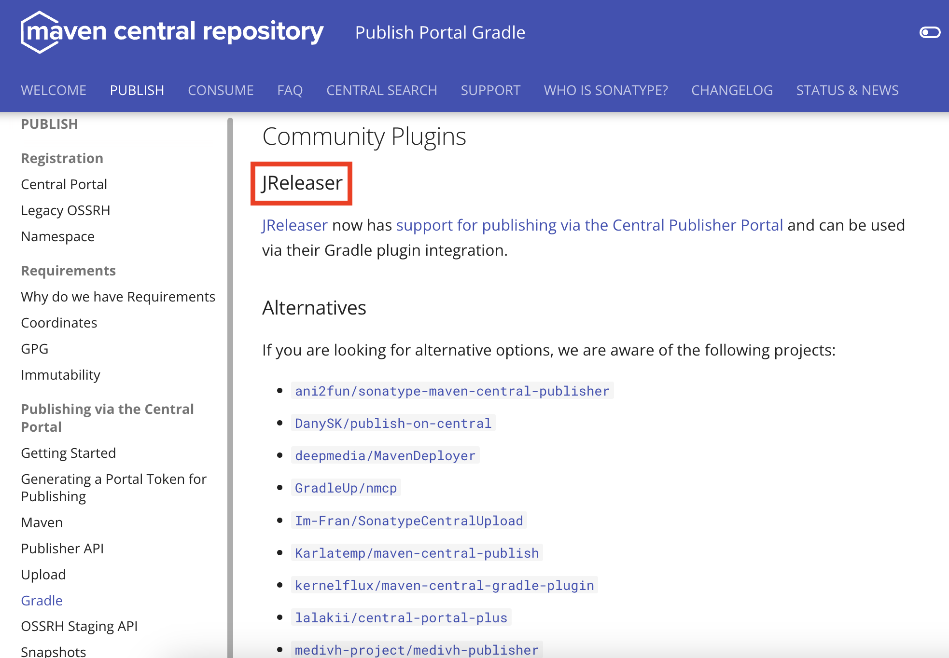Open Why do we have Requirements
Screen dimensions: 949x658
tap(118, 297)
